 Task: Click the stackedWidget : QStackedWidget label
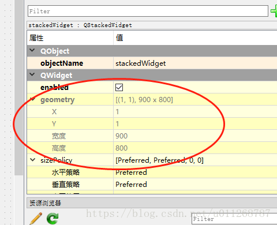(x=80, y=25)
